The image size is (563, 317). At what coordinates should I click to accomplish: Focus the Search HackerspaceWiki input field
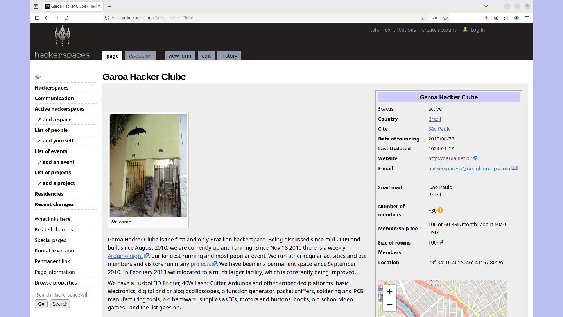click(62, 295)
